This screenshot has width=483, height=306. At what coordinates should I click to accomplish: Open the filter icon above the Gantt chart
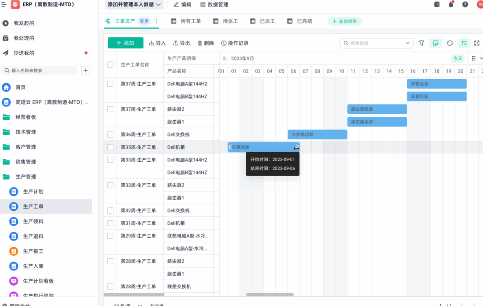pos(421,43)
